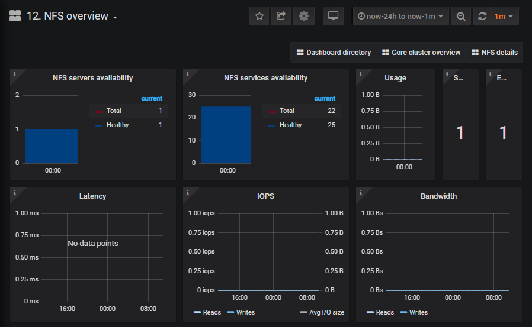Go to Dashboard directory link

pos(334,53)
